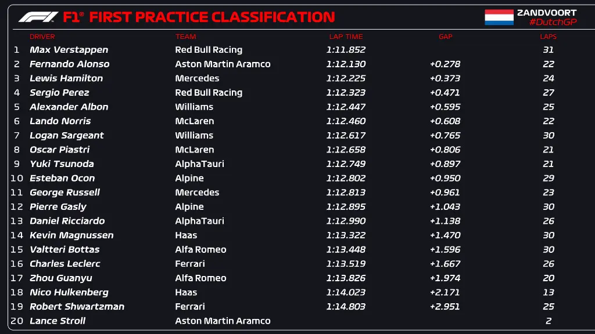Image resolution: width=595 pixels, height=334 pixels.
Task: Click Lance Stroll's Aston Martin Aramco team
Action: pos(223,321)
